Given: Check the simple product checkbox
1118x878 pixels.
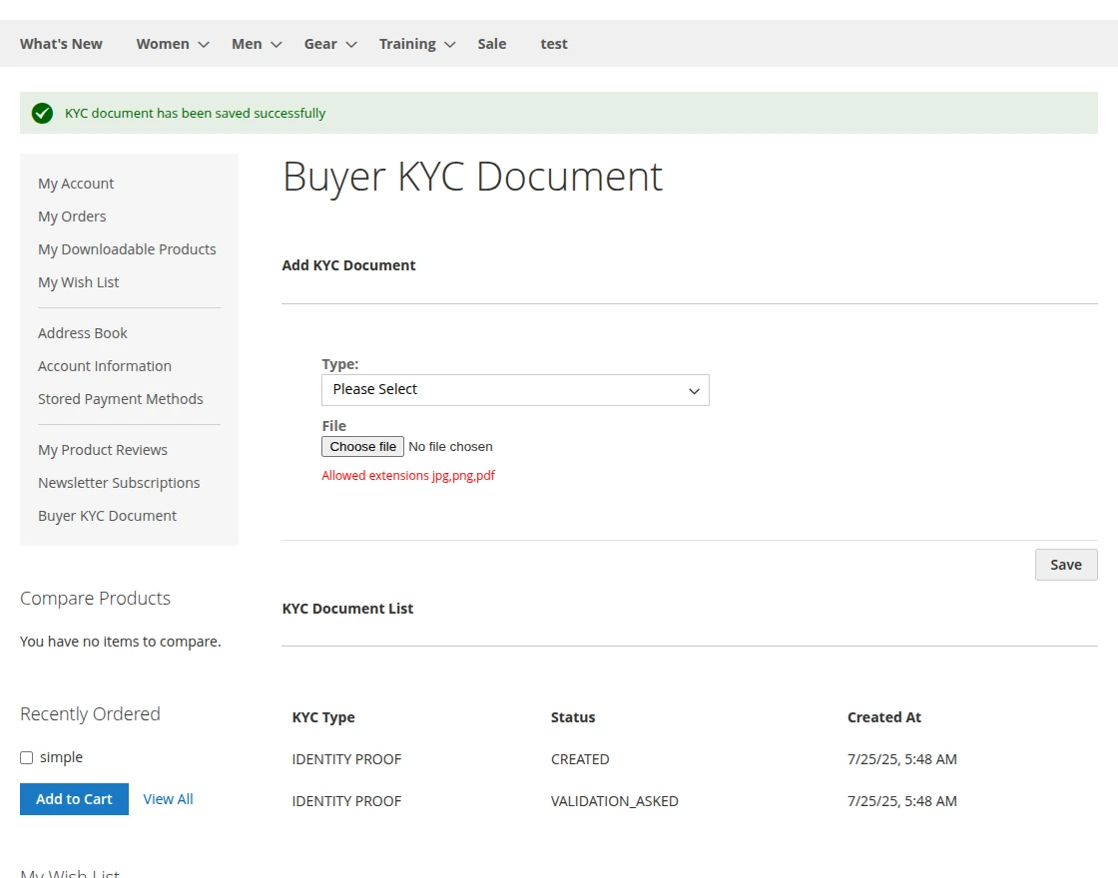Looking at the screenshot, I should [x=26, y=757].
